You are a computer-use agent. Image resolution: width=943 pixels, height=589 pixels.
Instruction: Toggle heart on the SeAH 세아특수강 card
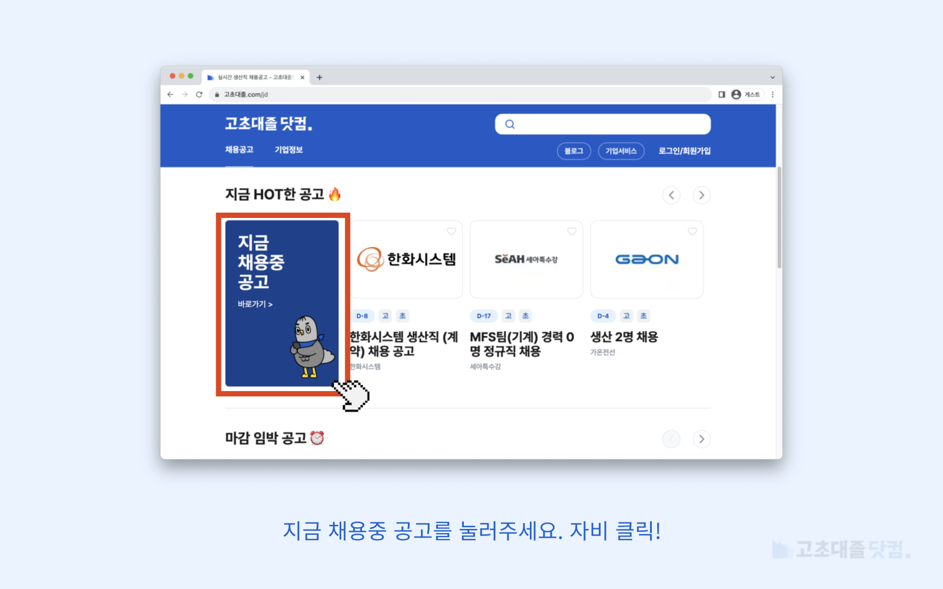572,231
